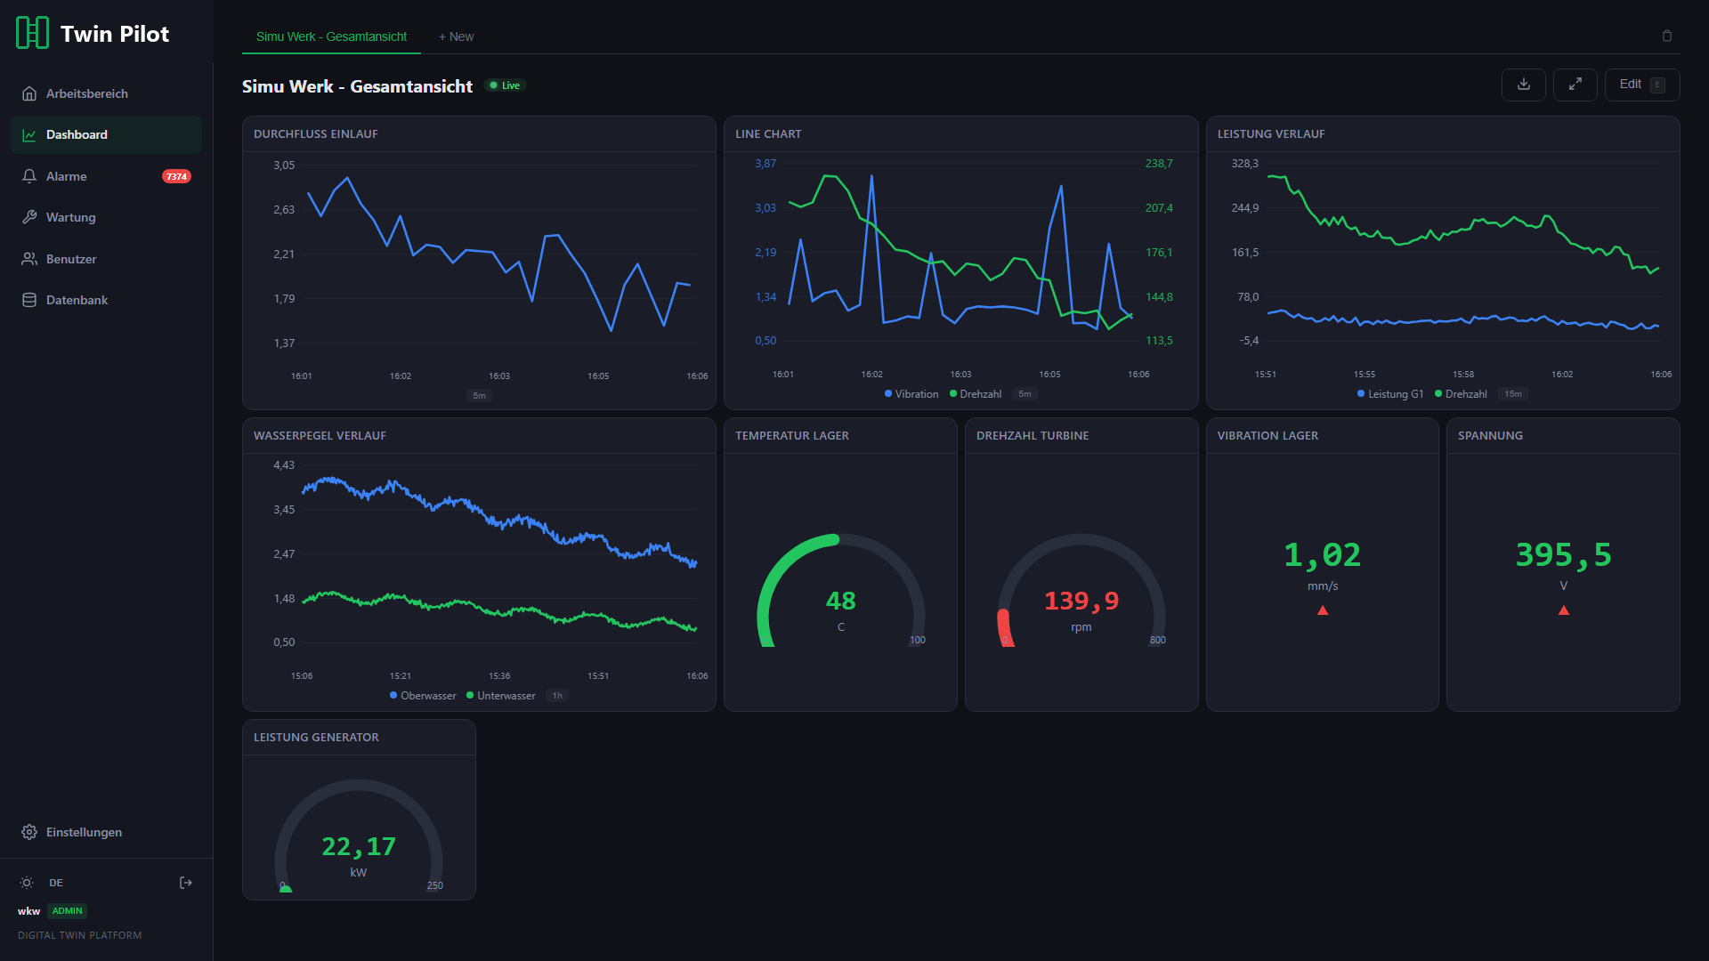
Task: Click the Edit button
Action: (1642, 85)
